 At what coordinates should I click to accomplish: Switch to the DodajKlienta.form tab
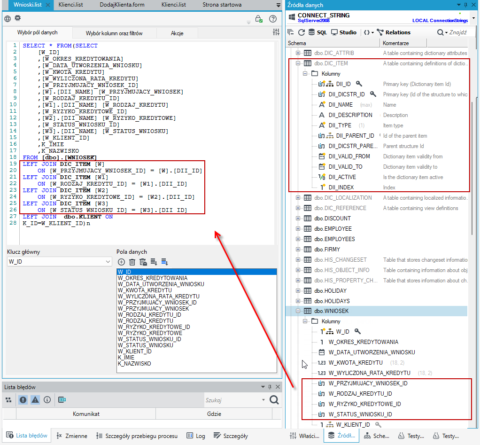122,5
